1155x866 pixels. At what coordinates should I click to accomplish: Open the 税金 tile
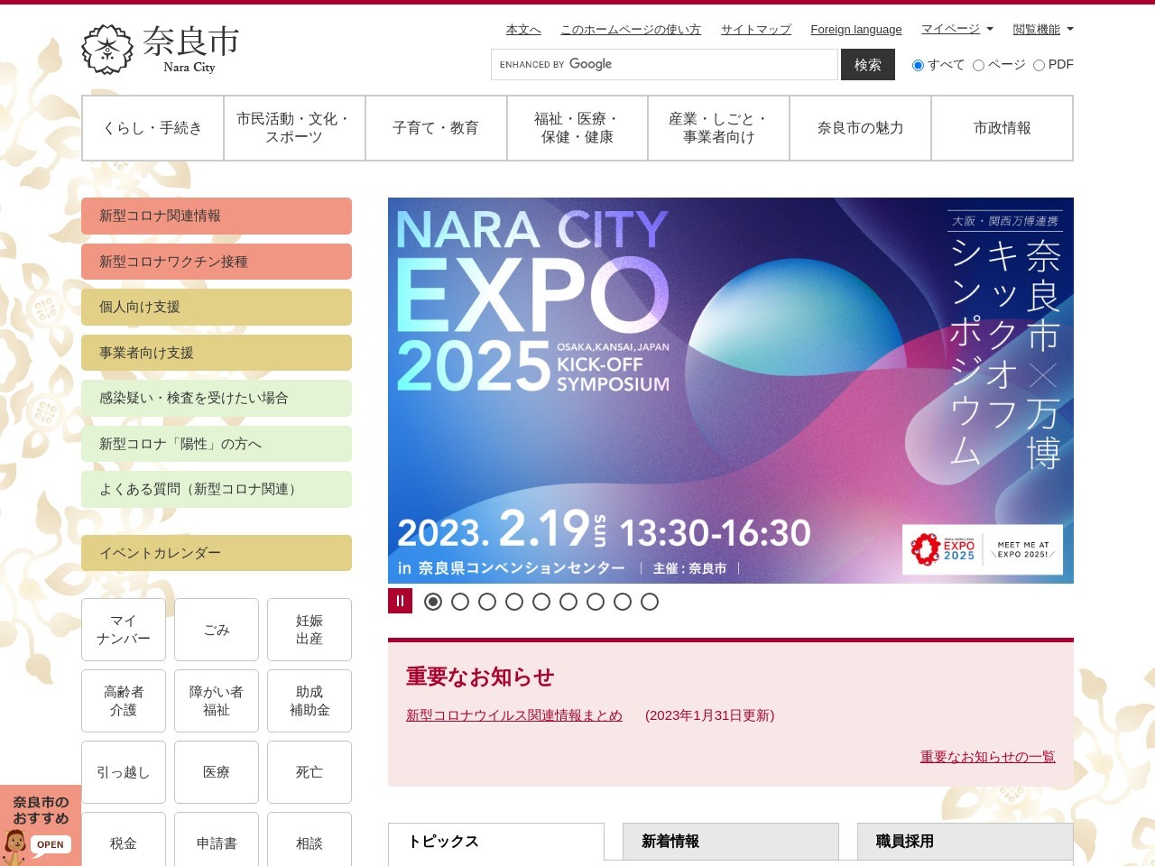(x=124, y=841)
